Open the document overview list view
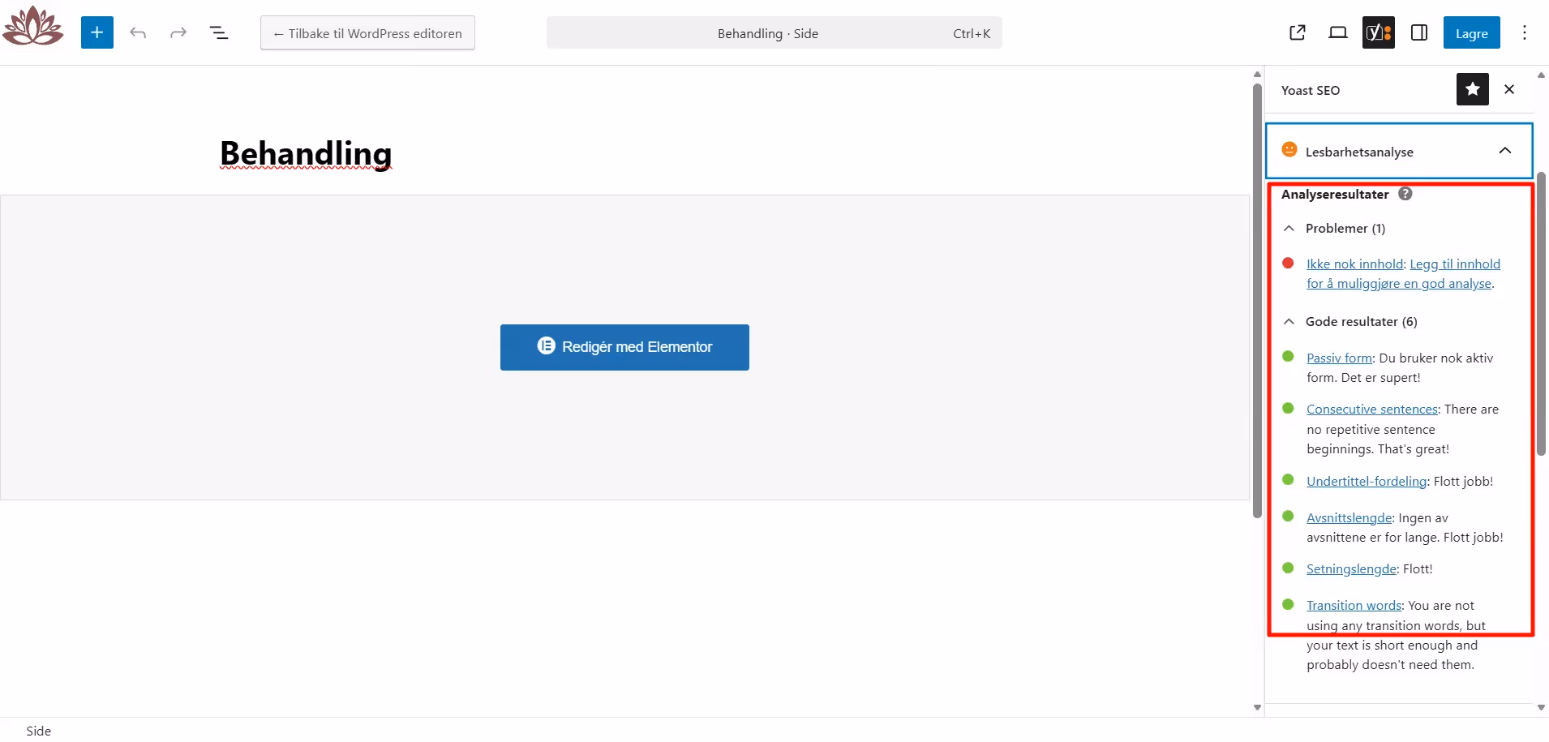Image resolution: width=1549 pixels, height=742 pixels. pos(219,32)
